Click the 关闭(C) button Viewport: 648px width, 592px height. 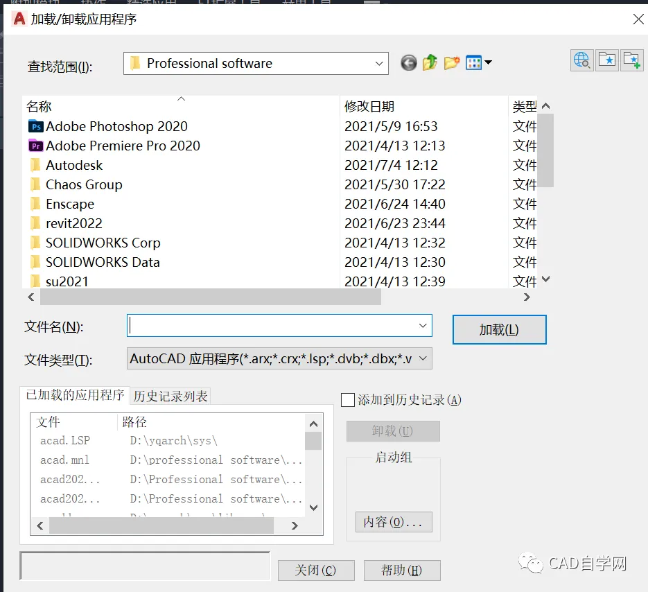(x=316, y=571)
